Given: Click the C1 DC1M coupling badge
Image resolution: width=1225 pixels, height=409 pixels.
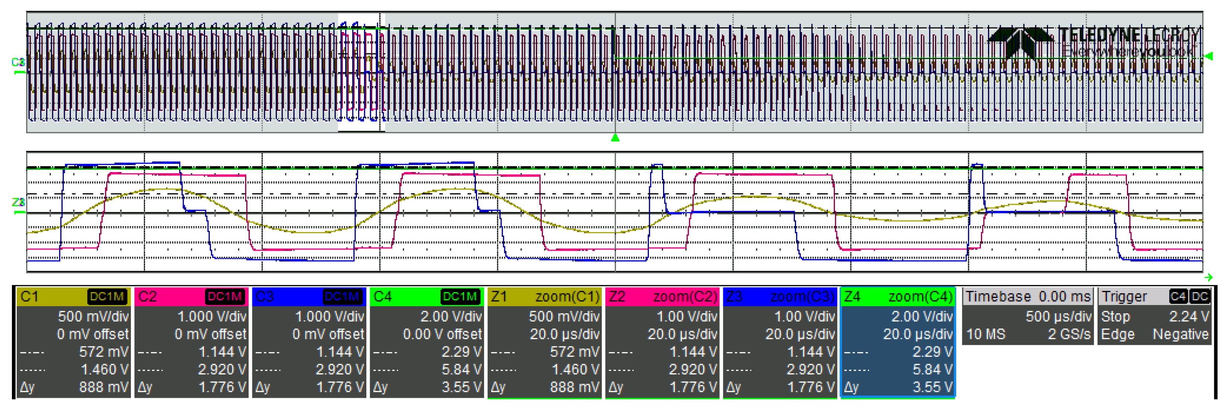Looking at the screenshot, I should coord(107,297).
